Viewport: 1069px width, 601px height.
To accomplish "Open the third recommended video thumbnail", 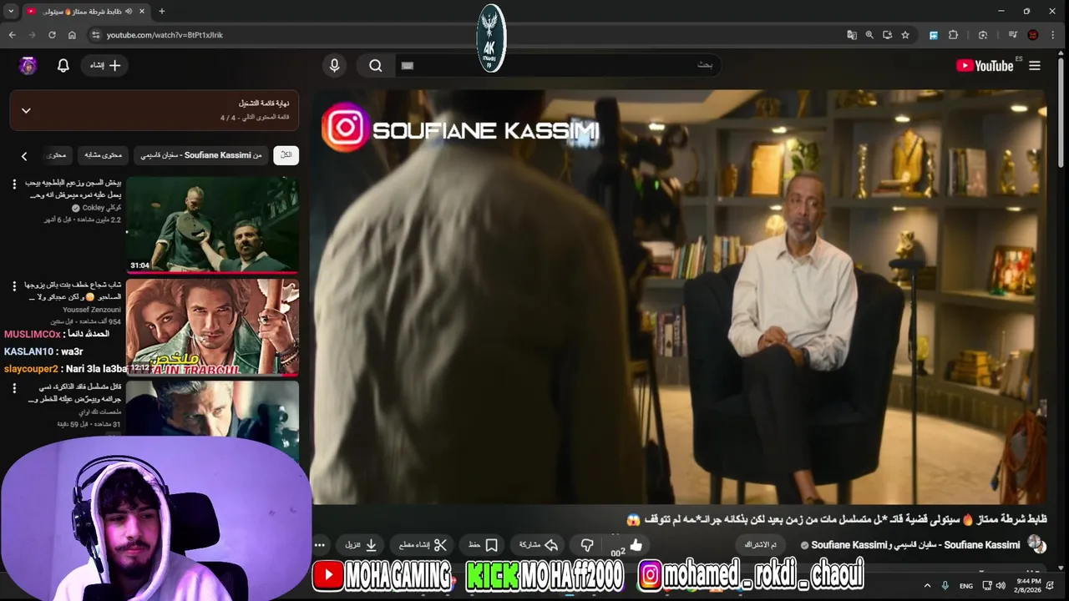I will tap(212, 408).
